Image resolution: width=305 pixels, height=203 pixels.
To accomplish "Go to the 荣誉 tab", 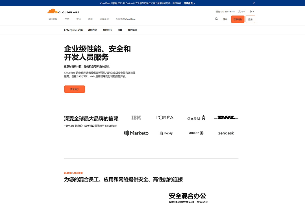I will tap(120, 30).
